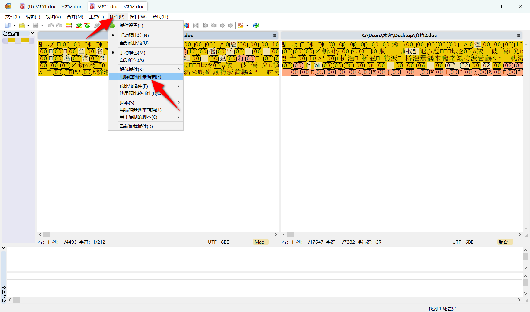Jump to the last difference
This screenshot has width=530, height=312.
231,25
